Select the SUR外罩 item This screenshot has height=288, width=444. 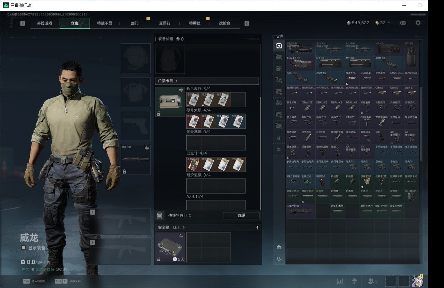pos(367,78)
